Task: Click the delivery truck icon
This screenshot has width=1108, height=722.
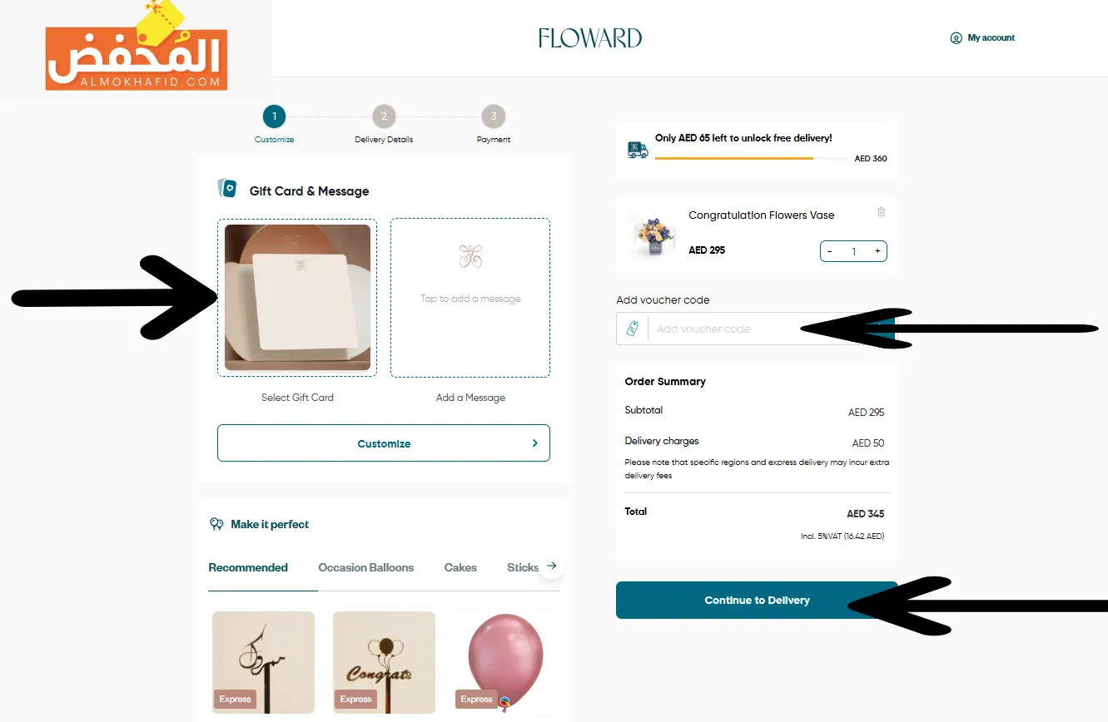Action: click(638, 150)
